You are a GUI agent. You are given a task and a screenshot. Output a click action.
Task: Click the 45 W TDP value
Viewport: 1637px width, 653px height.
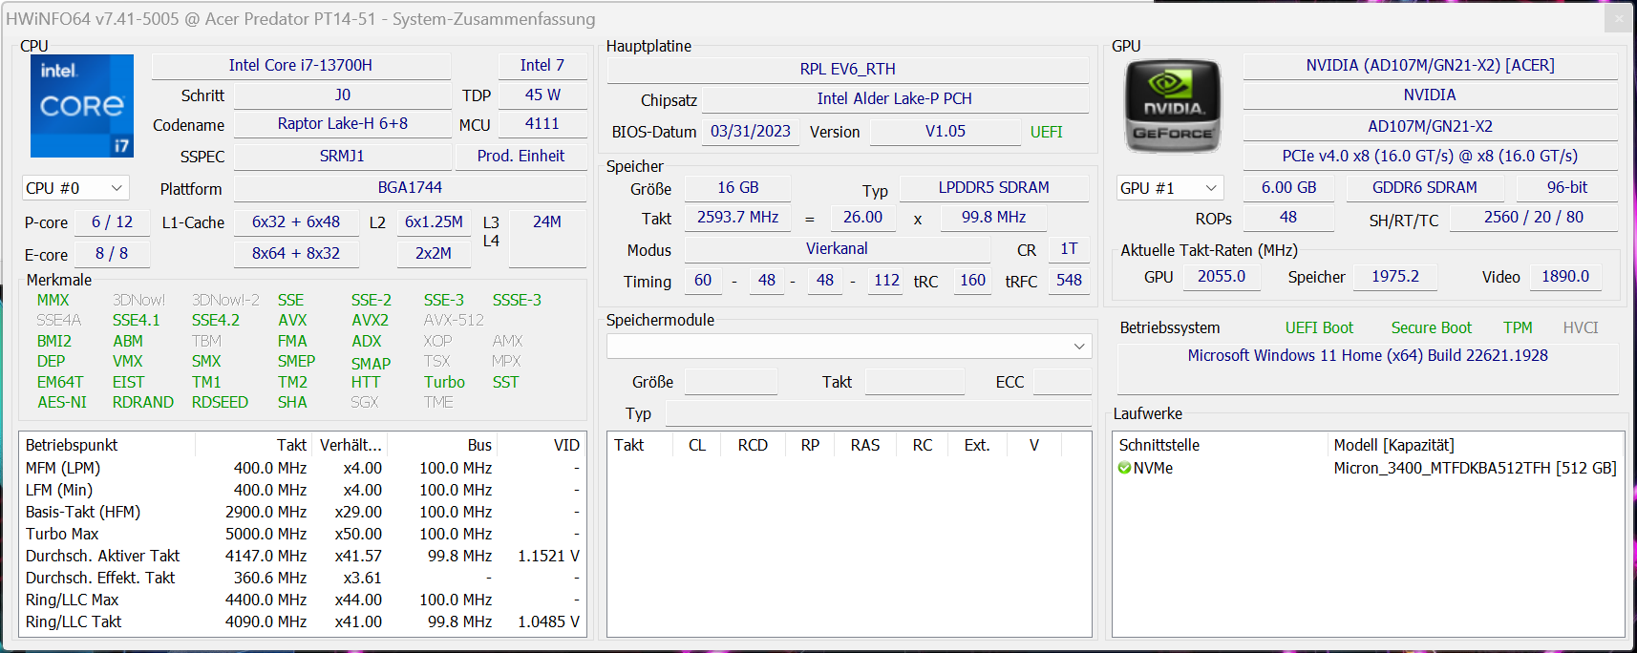542,95
